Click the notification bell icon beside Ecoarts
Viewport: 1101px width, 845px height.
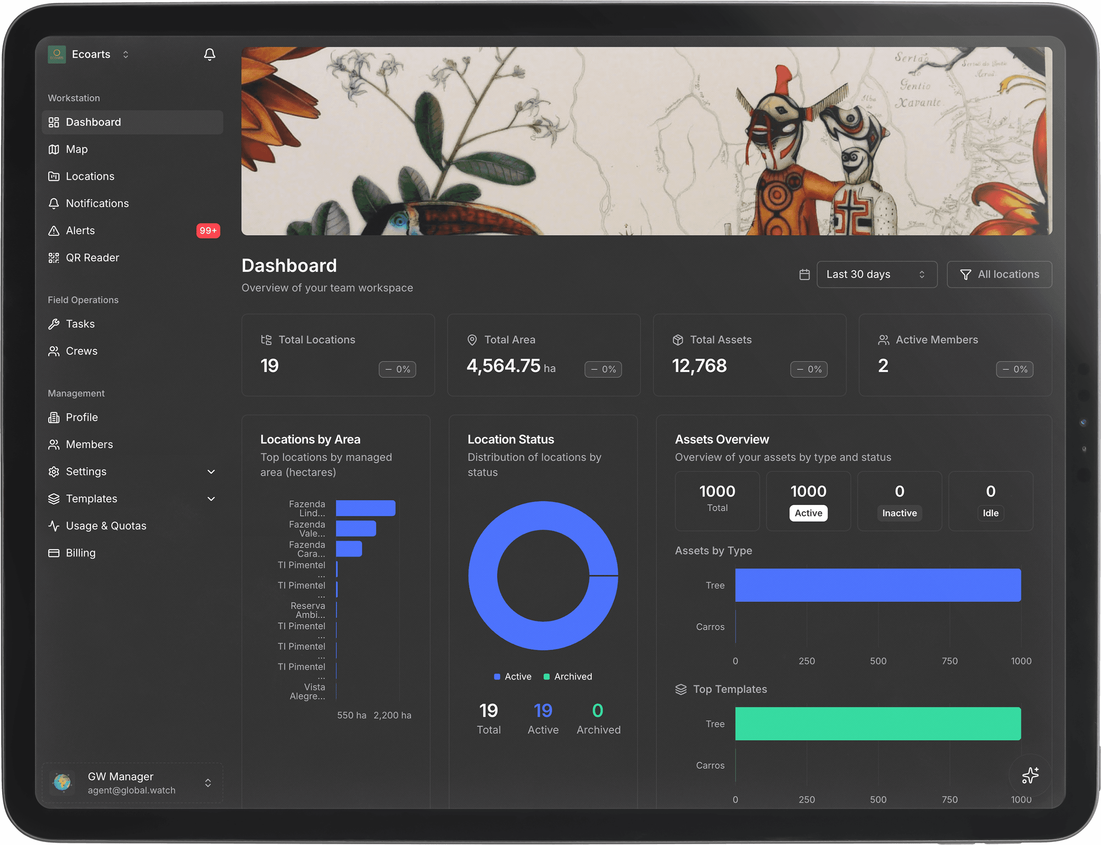pyautogui.click(x=210, y=54)
